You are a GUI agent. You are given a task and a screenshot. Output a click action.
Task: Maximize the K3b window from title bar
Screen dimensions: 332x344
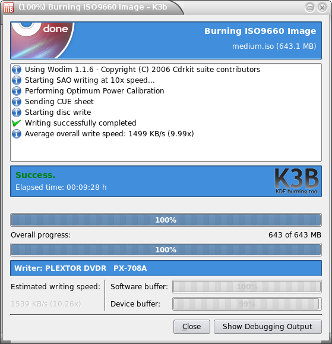pyautogui.click(x=310, y=8)
